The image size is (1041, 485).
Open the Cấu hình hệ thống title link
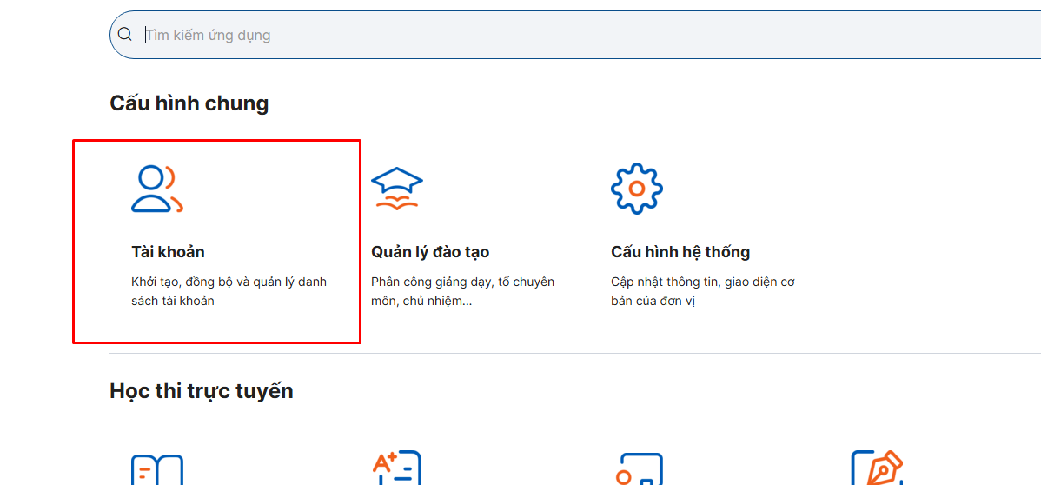tap(680, 252)
